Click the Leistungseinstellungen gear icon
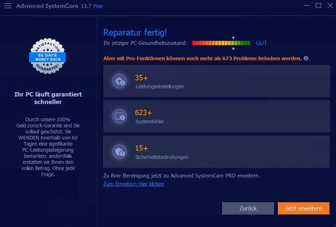 click(x=120, y=81)
